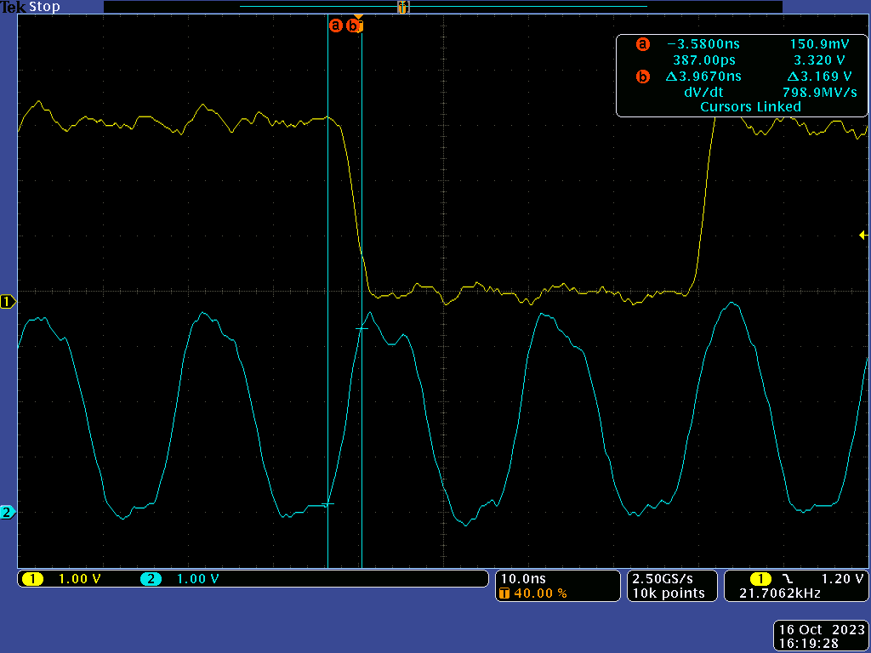The width and height of the screenshot is (871, 653).
Task: Click cursor a marker at top
Action: click(335, 26)
